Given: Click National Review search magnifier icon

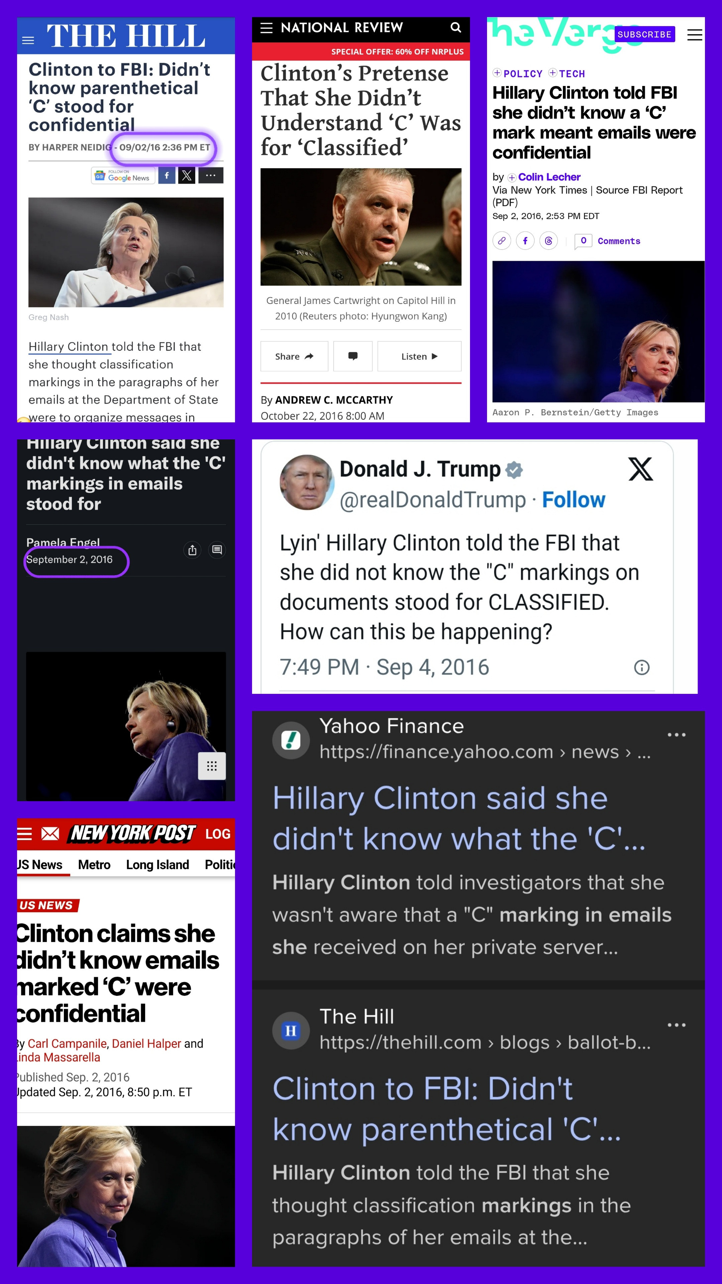Looking at the screenshot, I should point(455,27).
